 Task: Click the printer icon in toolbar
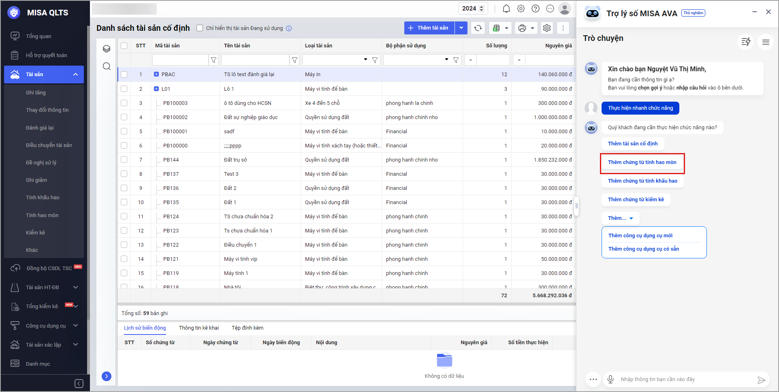522,28
